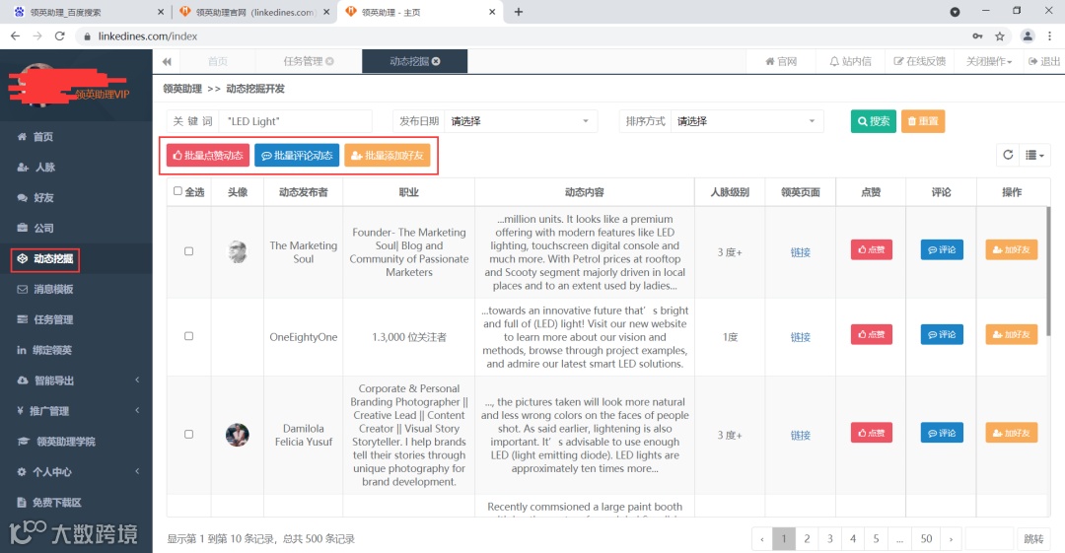Open the column list view toggle button

pos(1035,155)
